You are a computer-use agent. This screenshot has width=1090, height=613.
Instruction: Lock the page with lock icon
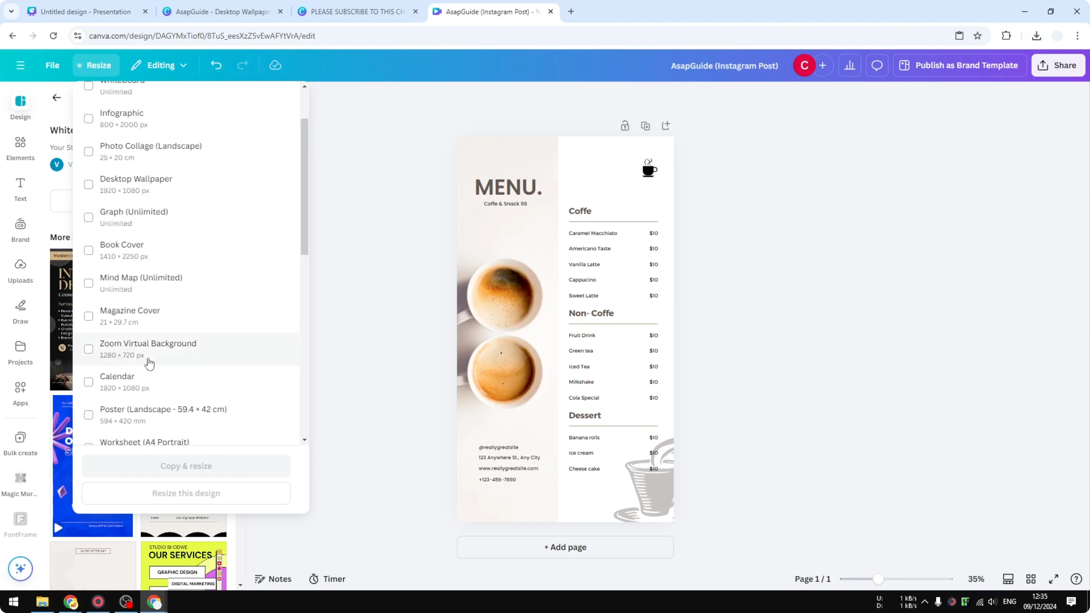(625, 126)
